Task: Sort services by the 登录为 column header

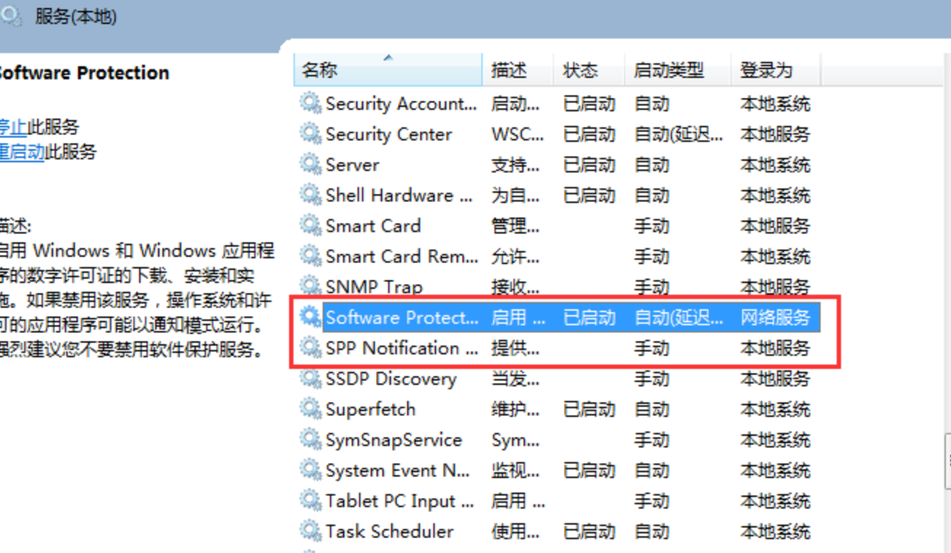Action: point(776,70)
